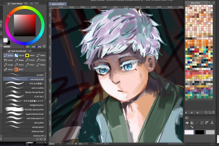The image size is (219, 146).
Task: Select nature brush group
Action: (x=19, y=56)
